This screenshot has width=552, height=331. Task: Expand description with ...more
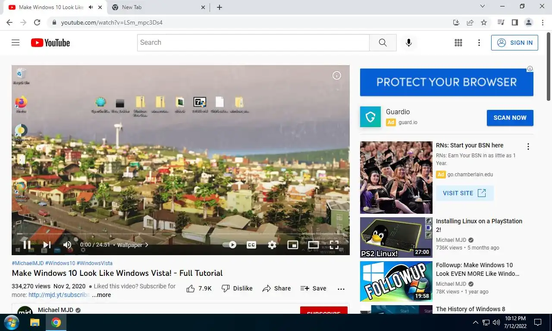tap(101, 295)
